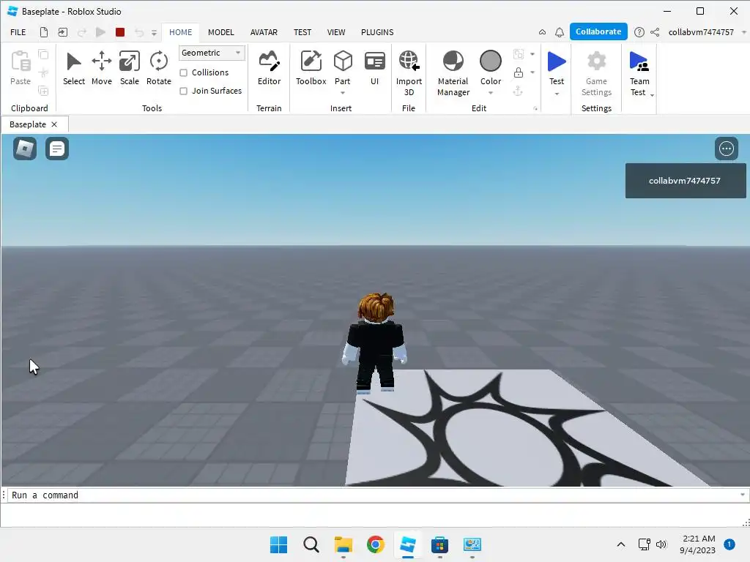Open the in-game chat icon

click(57, 149)
